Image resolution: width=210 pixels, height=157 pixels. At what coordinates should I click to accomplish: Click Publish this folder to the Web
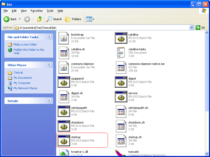[x=29, y=51]
